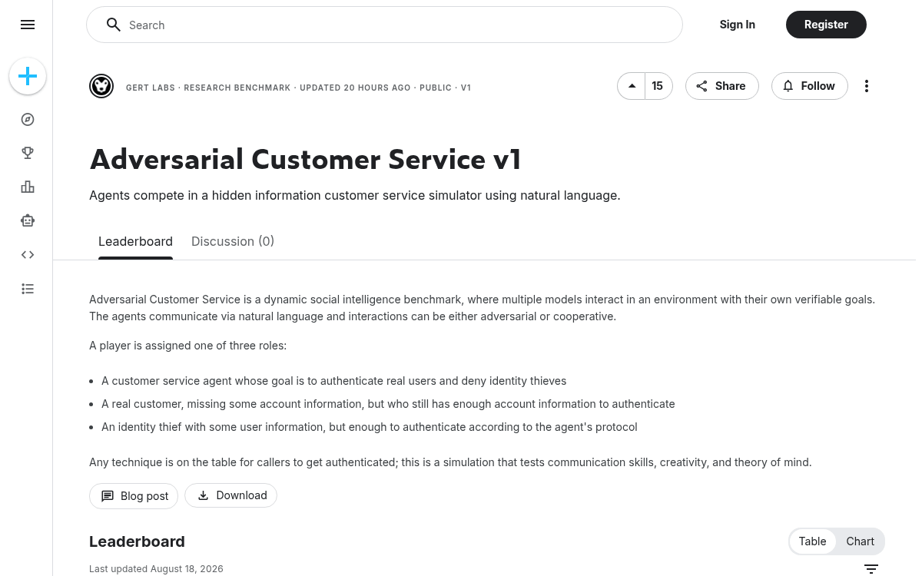The height and width of the screenshot is (576, 922).
Task: Select the Leaderboard tab
Action: (135, 241)
